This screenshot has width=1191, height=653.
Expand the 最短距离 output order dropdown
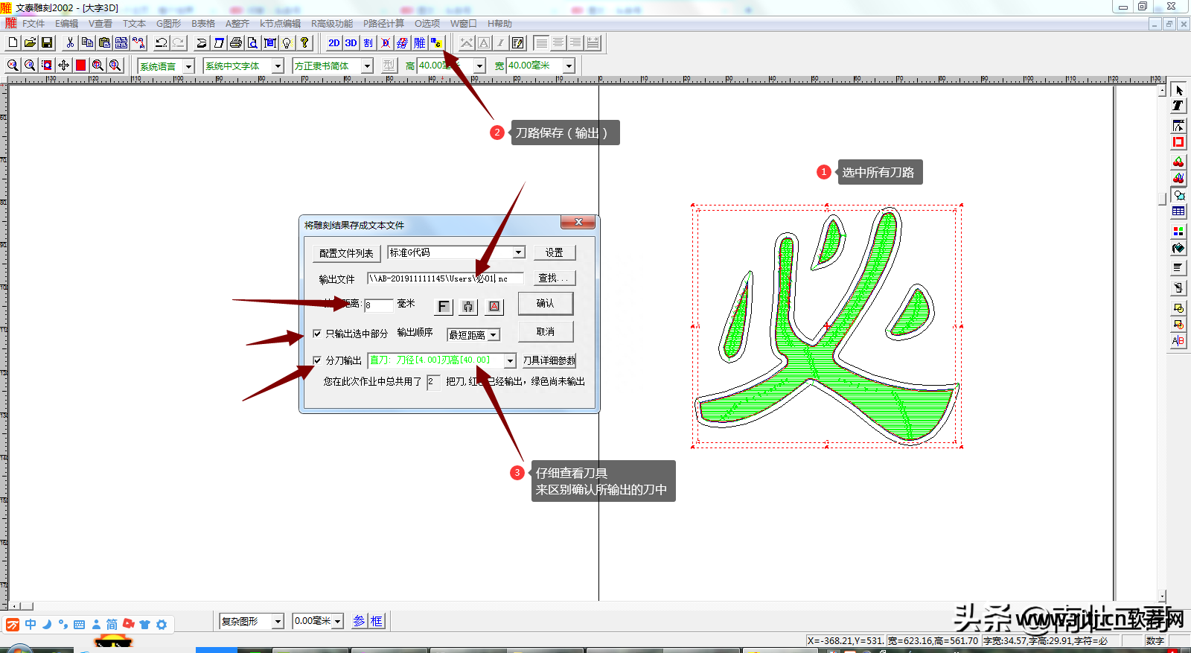pyautogui.click(x=494, y=335)
